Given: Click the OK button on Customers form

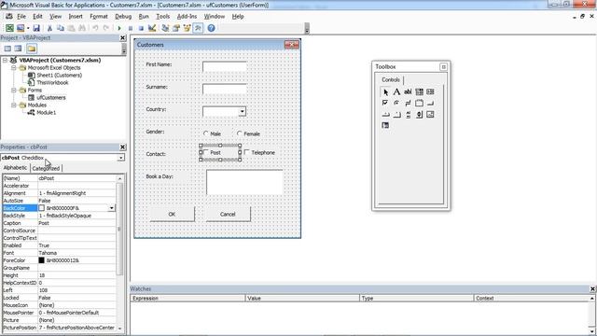Looking at the screenshot, I should coord(172,214).
